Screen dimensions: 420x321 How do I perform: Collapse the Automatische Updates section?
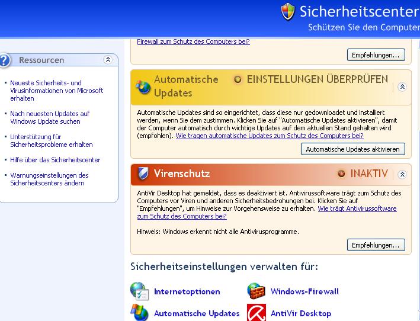click(402, 86)
